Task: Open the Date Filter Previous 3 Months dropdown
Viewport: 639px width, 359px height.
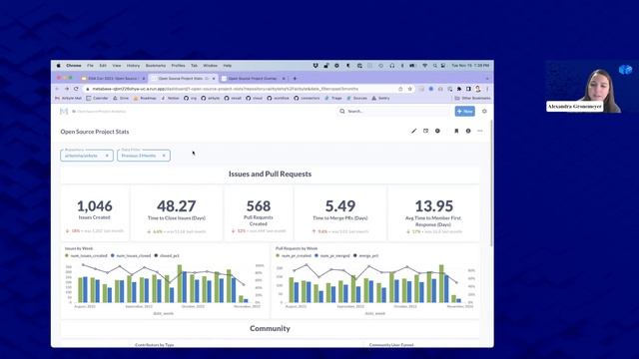Action: [x=144, y=156]
